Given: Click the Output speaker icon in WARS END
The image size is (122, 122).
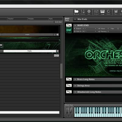Looking at the screenshot, I should coord(74,29).
